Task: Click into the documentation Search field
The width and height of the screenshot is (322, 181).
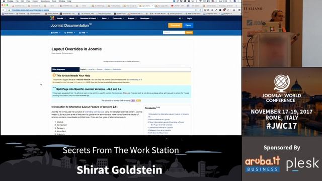Action: click(174, 32)
